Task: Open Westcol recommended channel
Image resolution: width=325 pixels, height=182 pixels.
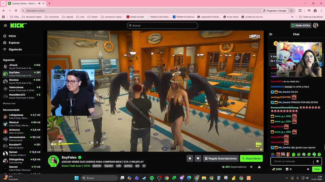Action: (x=22, y=124)
